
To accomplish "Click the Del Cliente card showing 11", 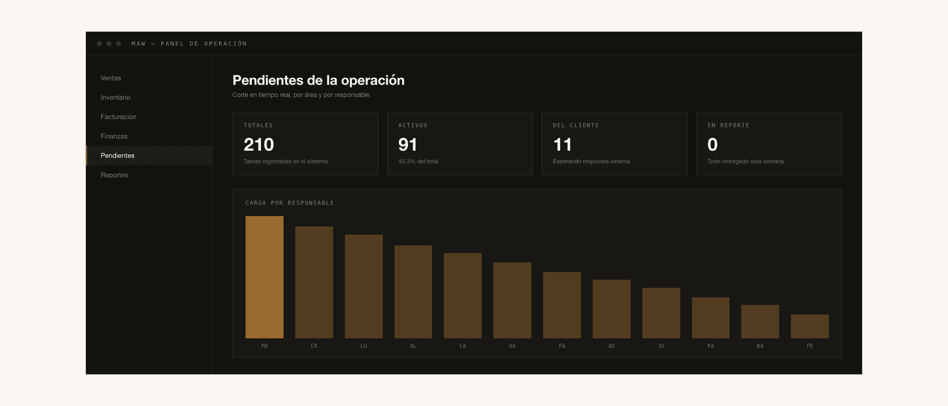I will [614, 143].
